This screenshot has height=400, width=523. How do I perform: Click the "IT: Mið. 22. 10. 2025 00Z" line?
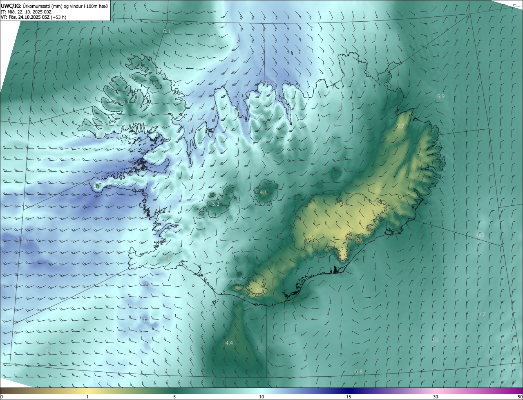26,12
